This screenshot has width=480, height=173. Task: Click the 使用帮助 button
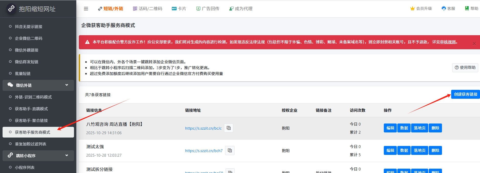pyautogui.click(x=465, y=68)
